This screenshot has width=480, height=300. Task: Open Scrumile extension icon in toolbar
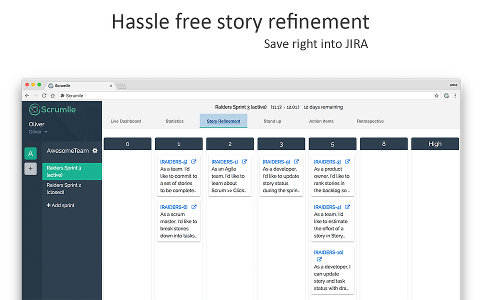pos(446,95)
